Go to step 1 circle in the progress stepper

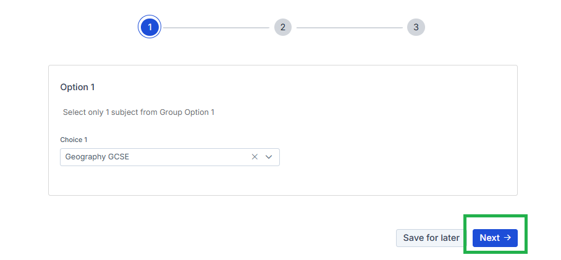click(x=150, y=27)
